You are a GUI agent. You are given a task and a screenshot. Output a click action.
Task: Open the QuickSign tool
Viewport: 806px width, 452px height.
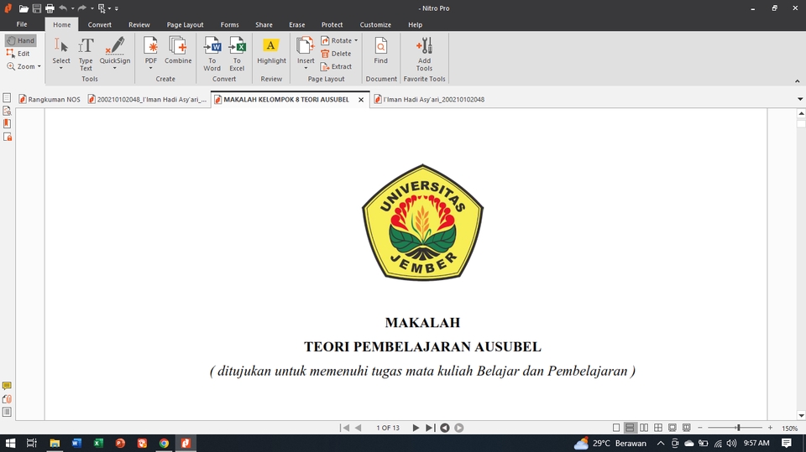(x=115, y=54)
